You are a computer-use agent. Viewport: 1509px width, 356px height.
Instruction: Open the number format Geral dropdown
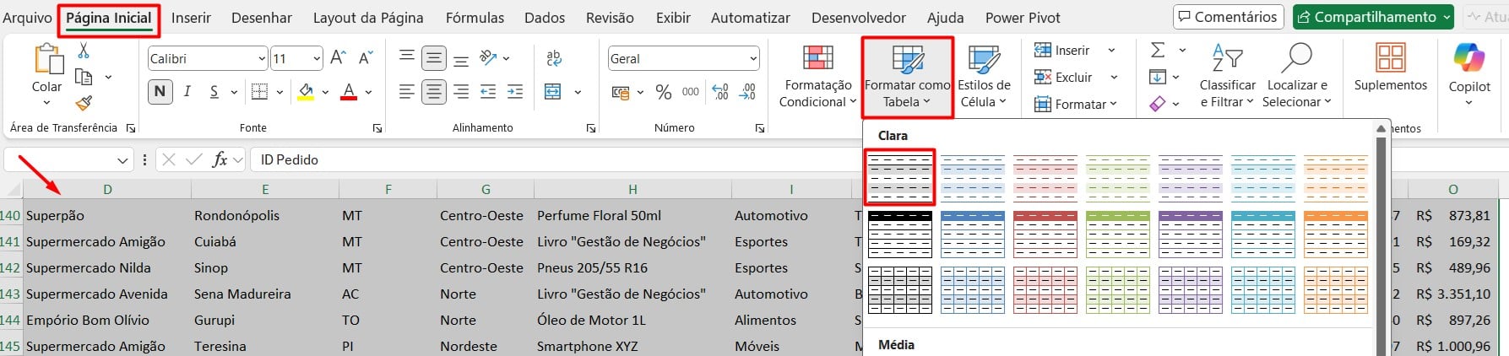point(752,59)
